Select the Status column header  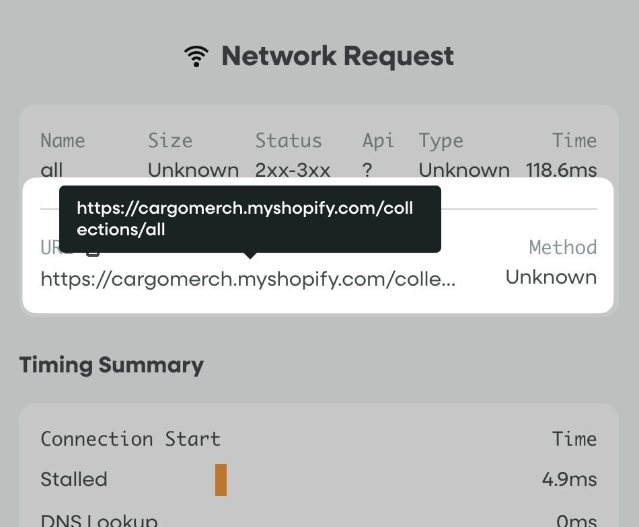(289, 140)
